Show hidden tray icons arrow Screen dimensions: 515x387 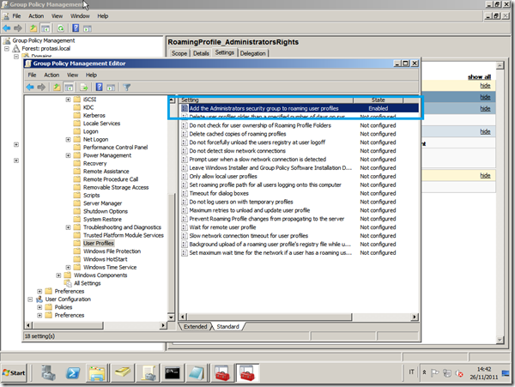coord(424,372)
